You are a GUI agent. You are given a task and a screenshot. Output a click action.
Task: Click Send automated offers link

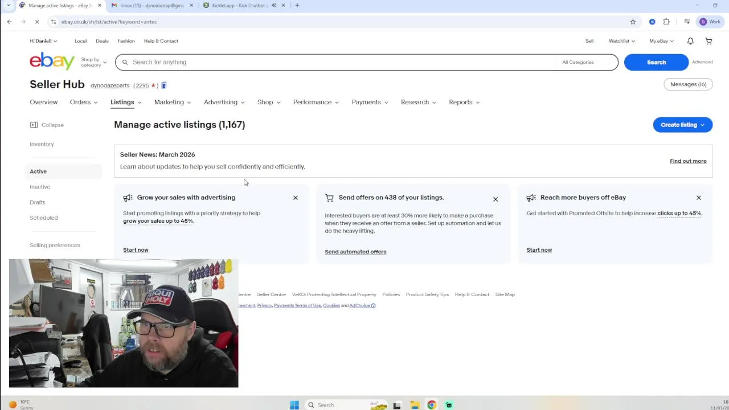pyautogui.click(x=355, y=252)
